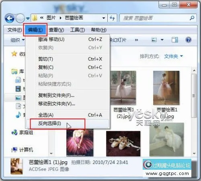
Task: Open the 帮助(H) menu
Action: 98,30
